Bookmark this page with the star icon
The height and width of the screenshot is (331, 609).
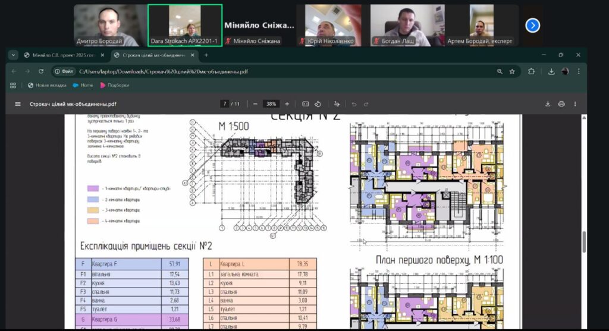coord(512,71)
